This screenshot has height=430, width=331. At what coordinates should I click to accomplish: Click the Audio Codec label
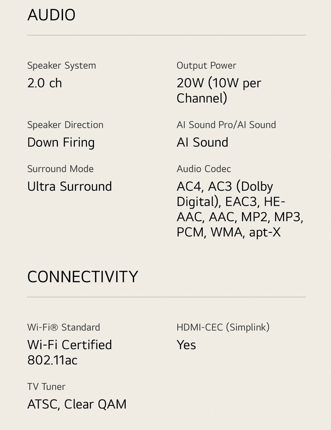tap(204, 169)
